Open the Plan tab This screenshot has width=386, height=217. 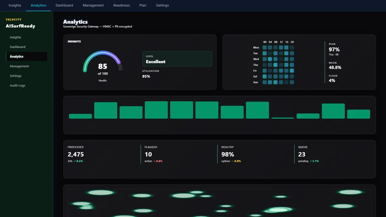point(143,5)
